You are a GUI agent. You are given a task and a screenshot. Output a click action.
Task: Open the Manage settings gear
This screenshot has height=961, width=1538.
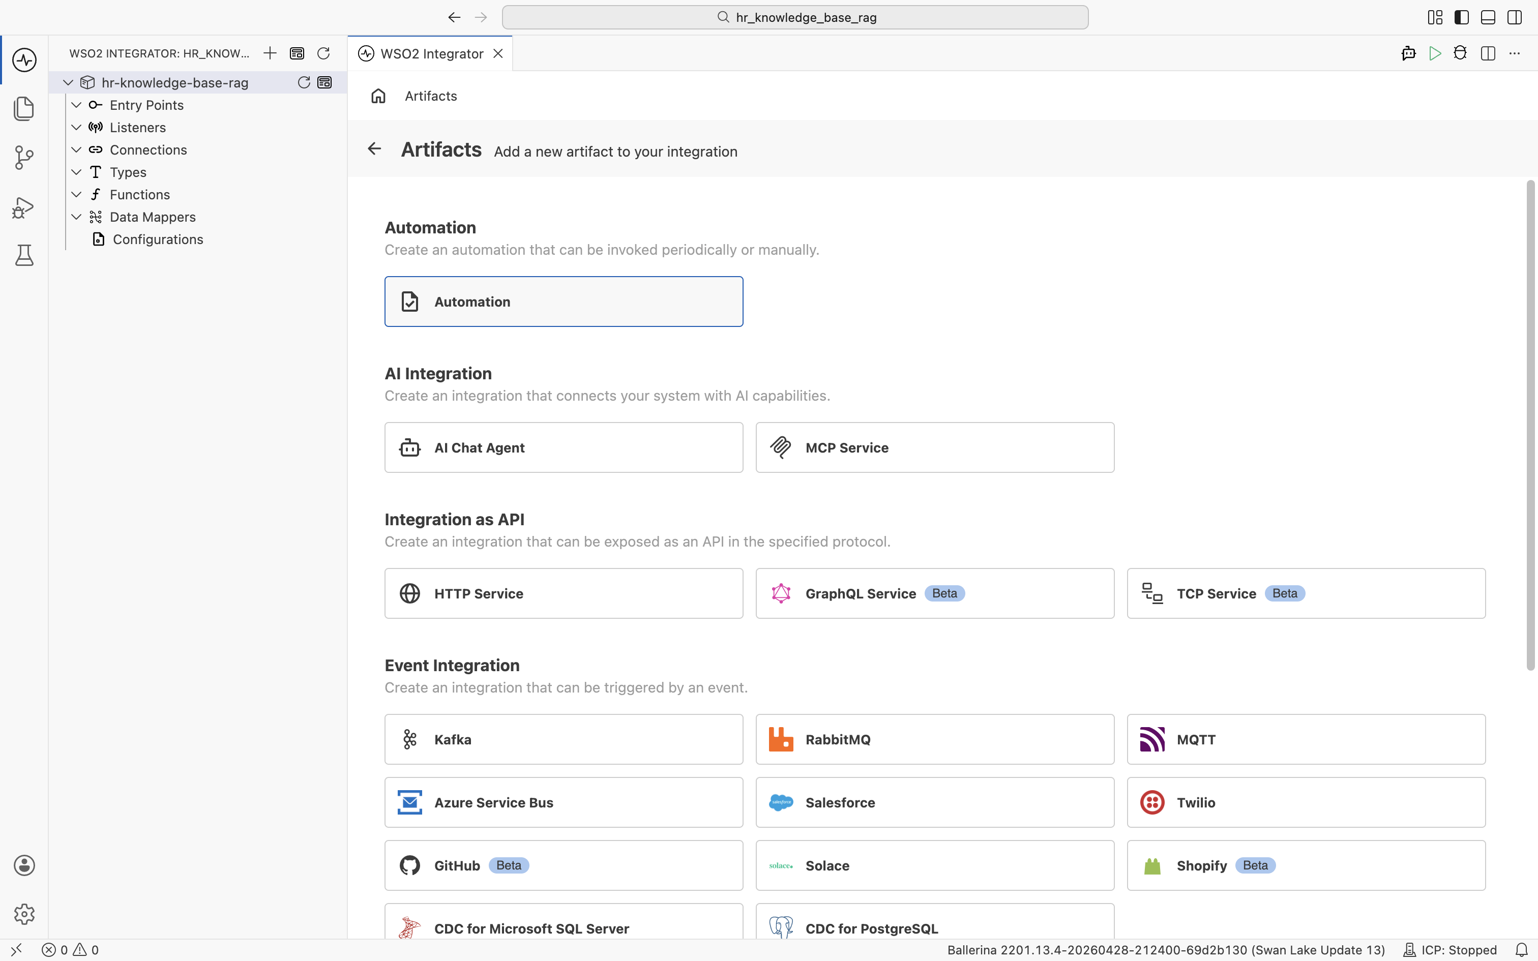(x=24, y=914)
